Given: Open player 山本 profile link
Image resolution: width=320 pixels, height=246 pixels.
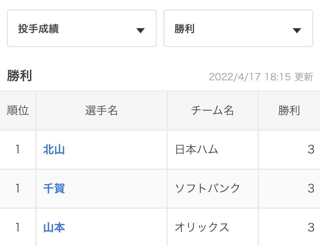Looking at the screenshot, I should 54,227.
